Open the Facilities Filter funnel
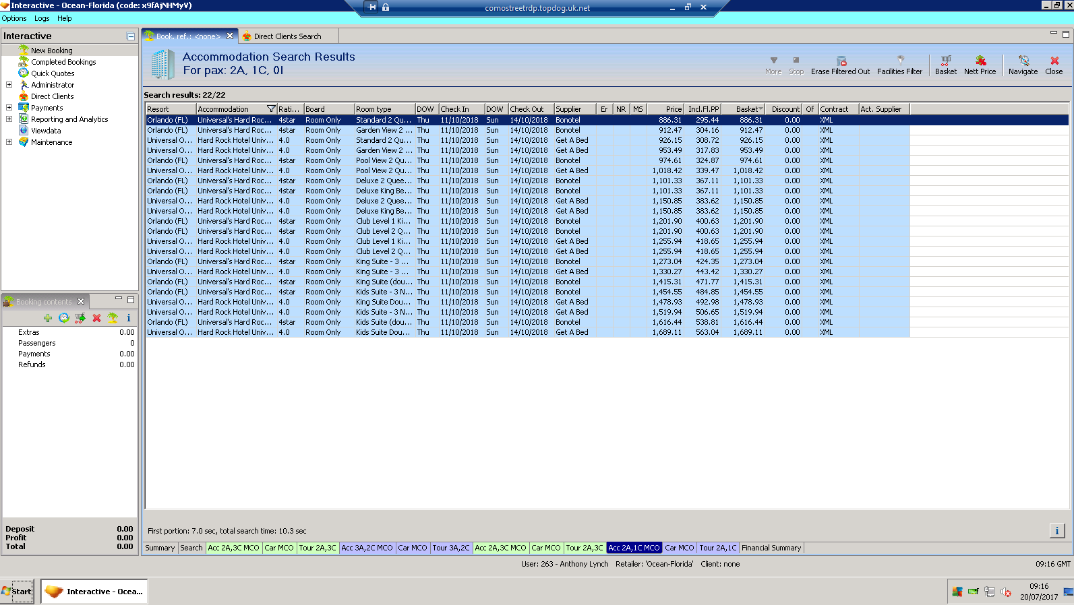Image resolution: width=1074 pixels, height=605 pixels. point(899,61)
